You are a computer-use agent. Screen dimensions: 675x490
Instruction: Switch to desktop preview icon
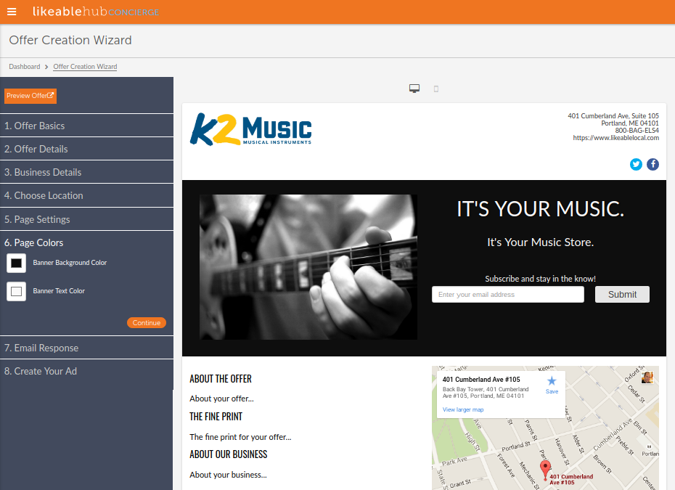[414, 89]
